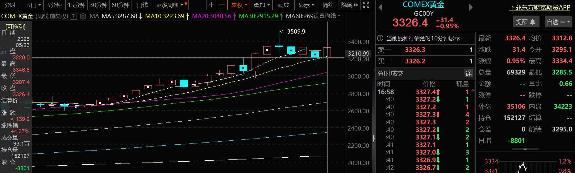Switch to the 5分钟 tab
The image size is (575, 173).
[x=54, y=5]
